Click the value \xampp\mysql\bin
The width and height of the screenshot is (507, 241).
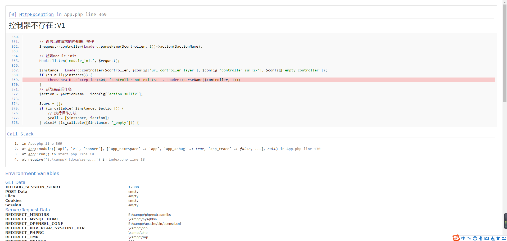coord(143,219)
